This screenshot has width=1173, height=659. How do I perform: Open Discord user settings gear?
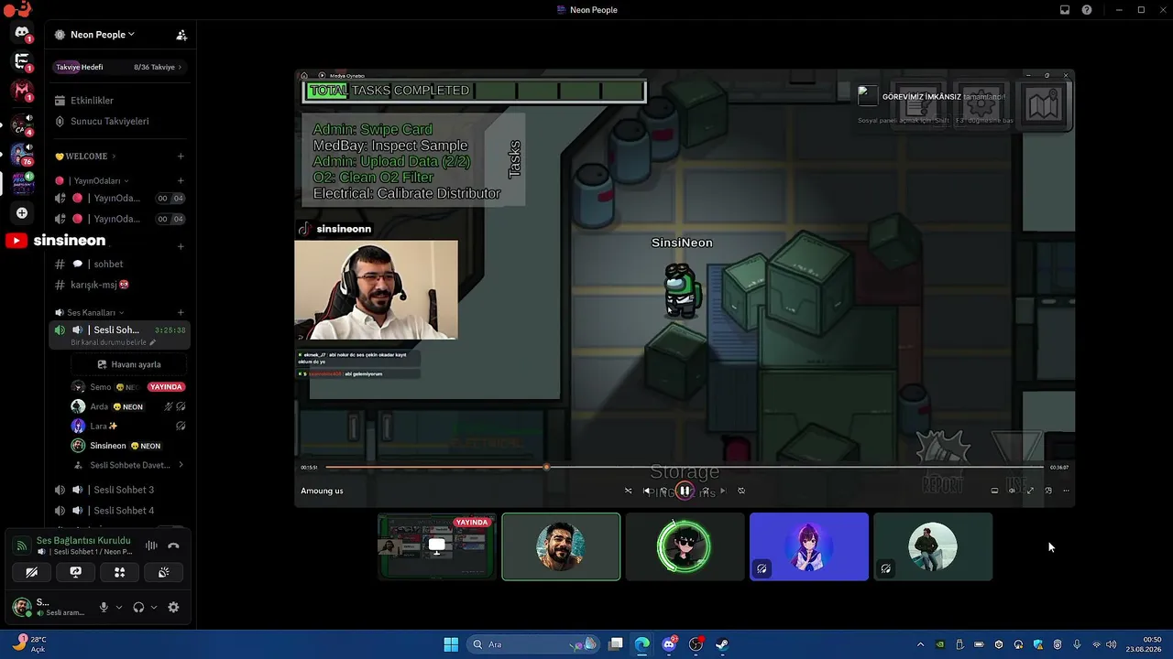click(173, 607)
